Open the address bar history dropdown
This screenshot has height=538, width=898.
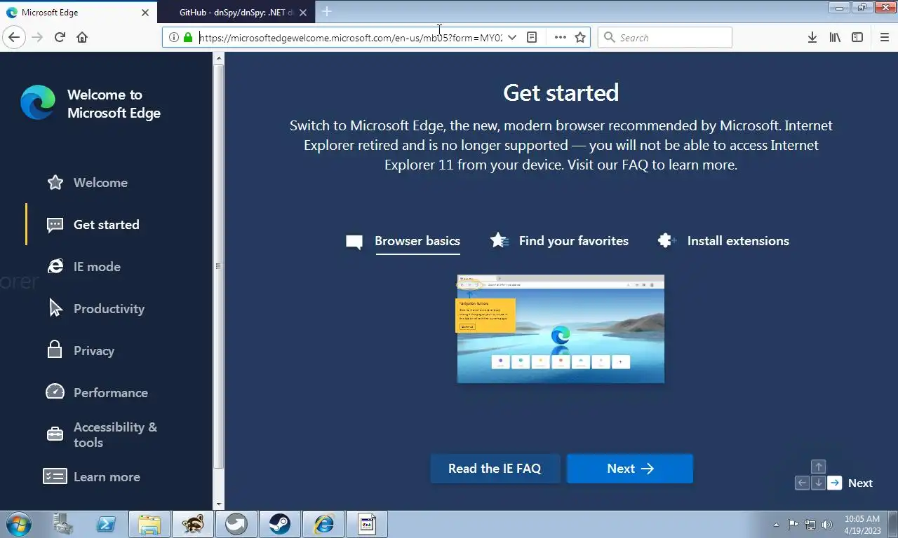coord(512,38)
